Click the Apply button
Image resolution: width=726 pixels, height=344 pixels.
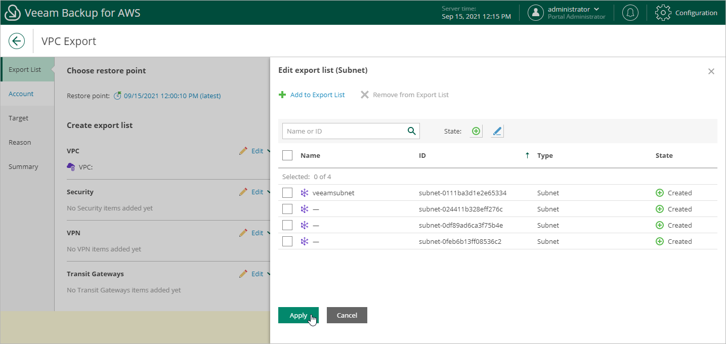(x=298, y=315)
